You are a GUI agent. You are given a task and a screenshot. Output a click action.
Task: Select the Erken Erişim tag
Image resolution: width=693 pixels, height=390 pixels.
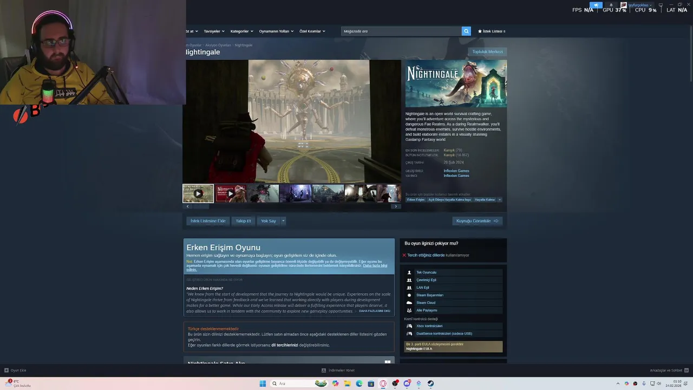416,200
